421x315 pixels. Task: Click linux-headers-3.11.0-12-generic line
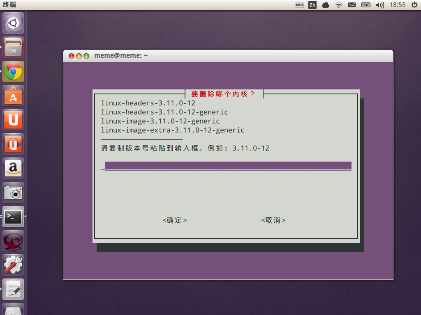pos(164,112)
